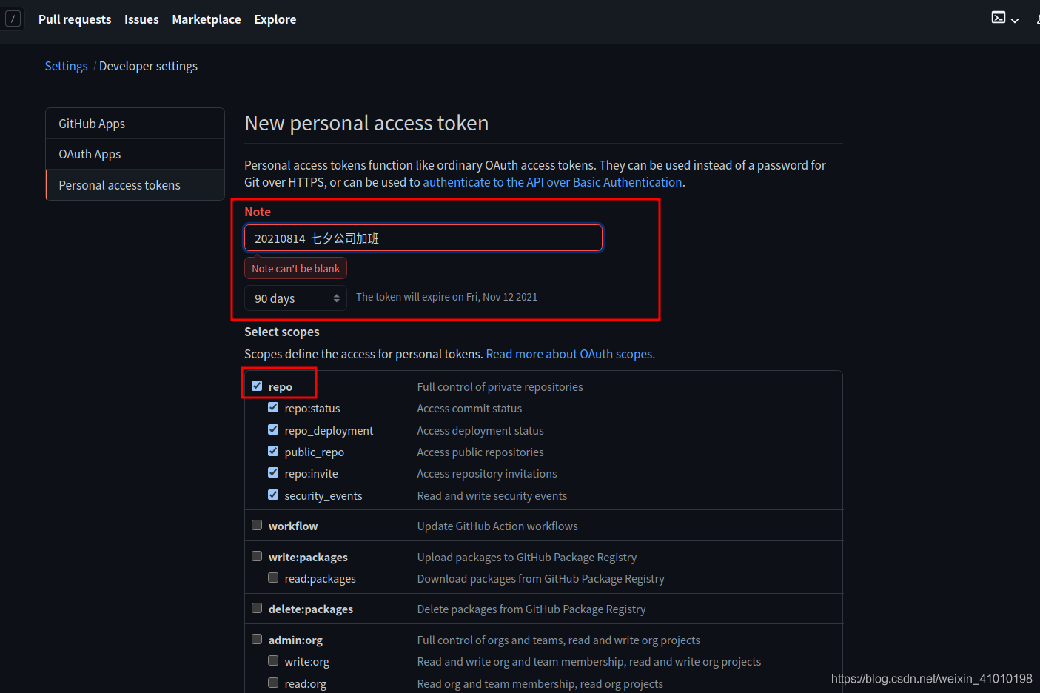
Task: Open 'Read more about OAuth scopes' link
Action: point(570,354)
